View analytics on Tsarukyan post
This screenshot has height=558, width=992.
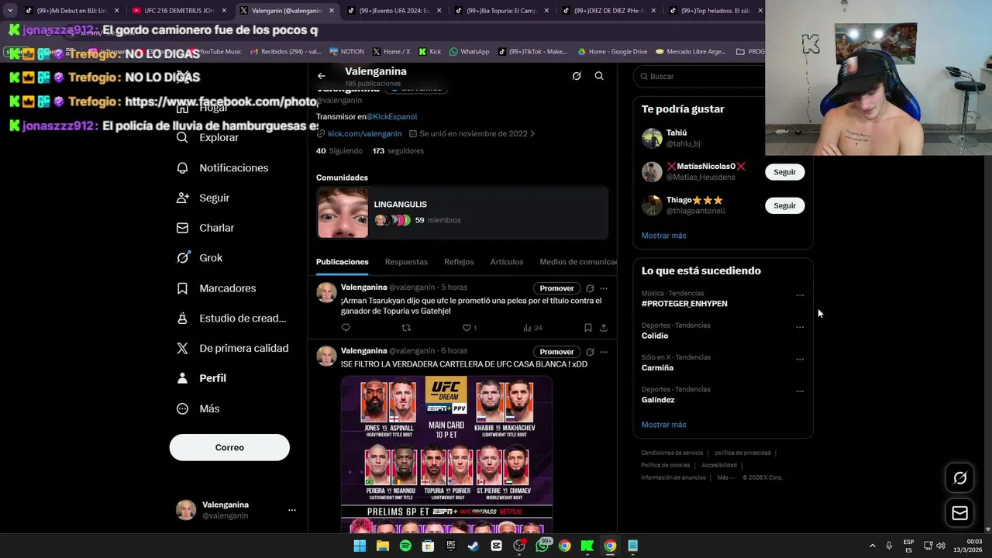tap(528, 328)
